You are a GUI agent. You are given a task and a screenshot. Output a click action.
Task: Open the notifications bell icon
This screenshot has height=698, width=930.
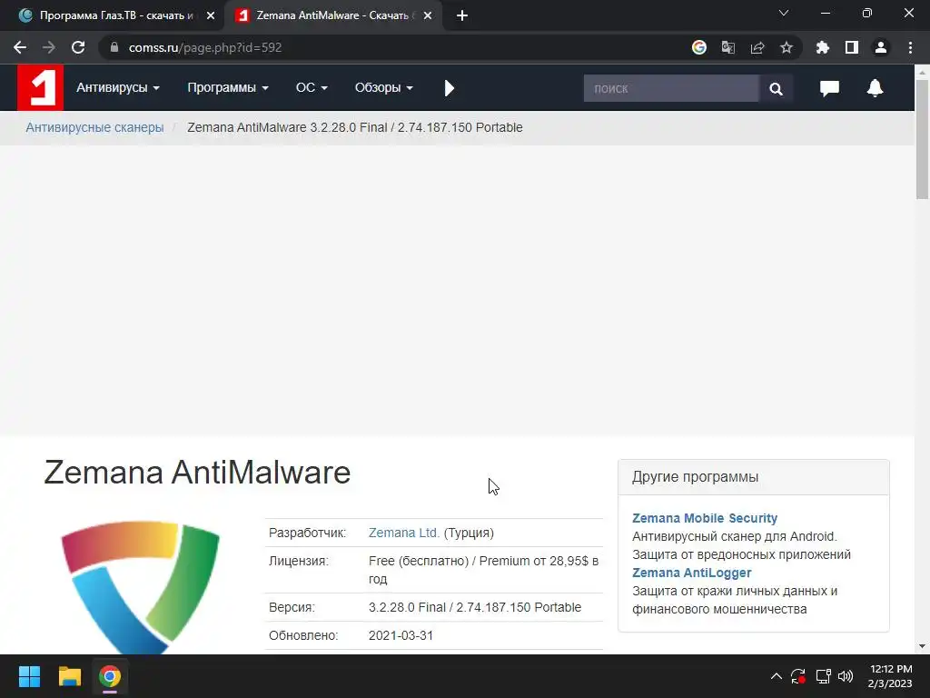(875, 88)
